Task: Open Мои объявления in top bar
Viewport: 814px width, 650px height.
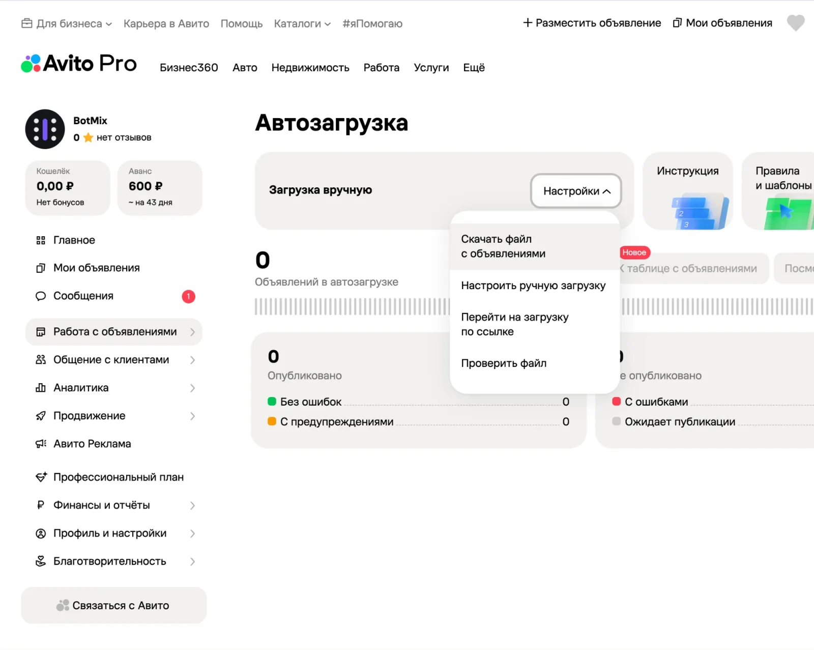Action: [722, 23]
